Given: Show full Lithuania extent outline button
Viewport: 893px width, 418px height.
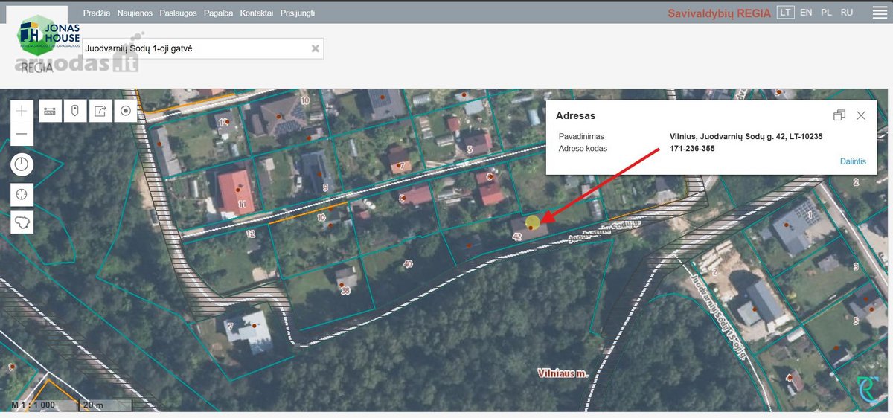Looking at the screenshot, I should [x=22, y=222].
